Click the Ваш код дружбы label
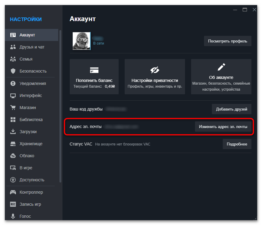This screenshot has height=225, width=262. point(86,109)
